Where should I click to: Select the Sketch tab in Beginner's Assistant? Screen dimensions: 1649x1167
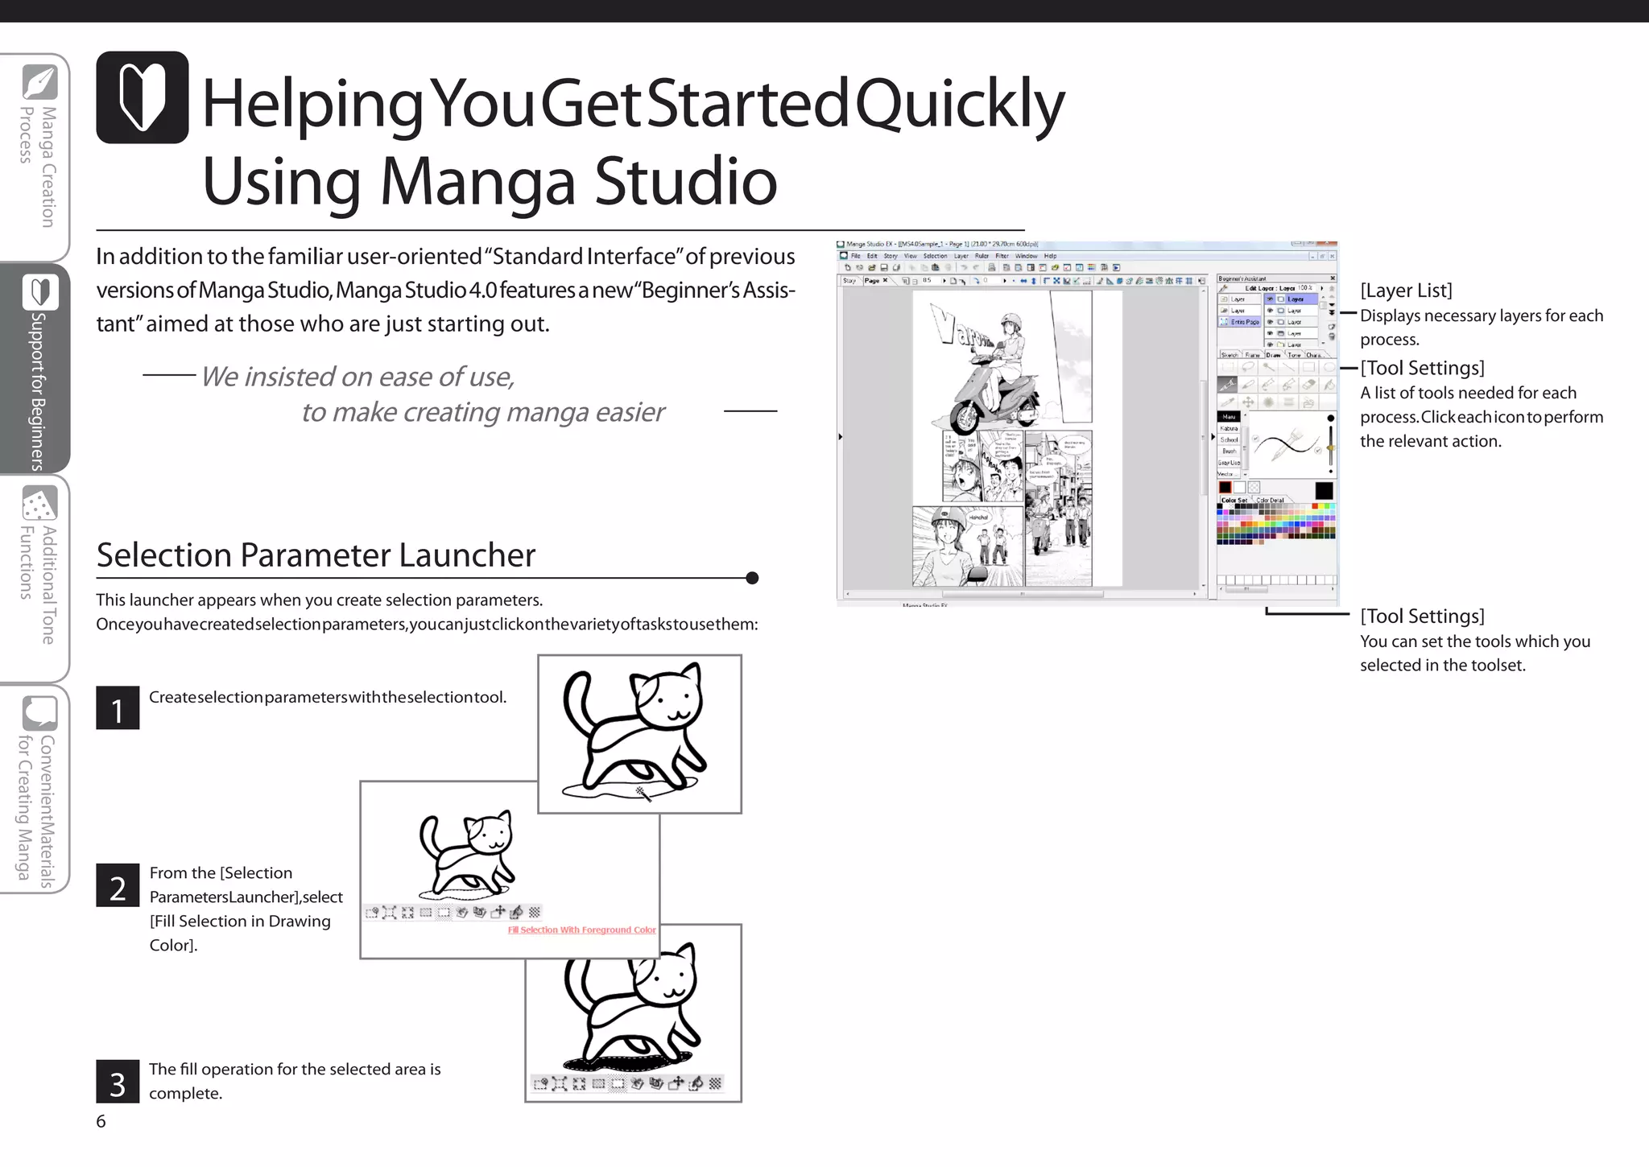pos(1230,355)
